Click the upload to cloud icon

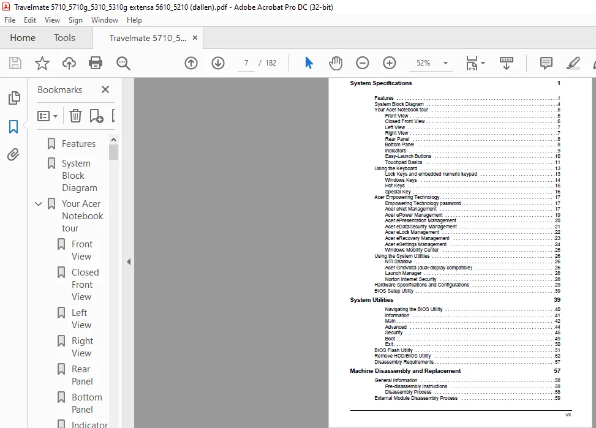(x=69, y=63)
